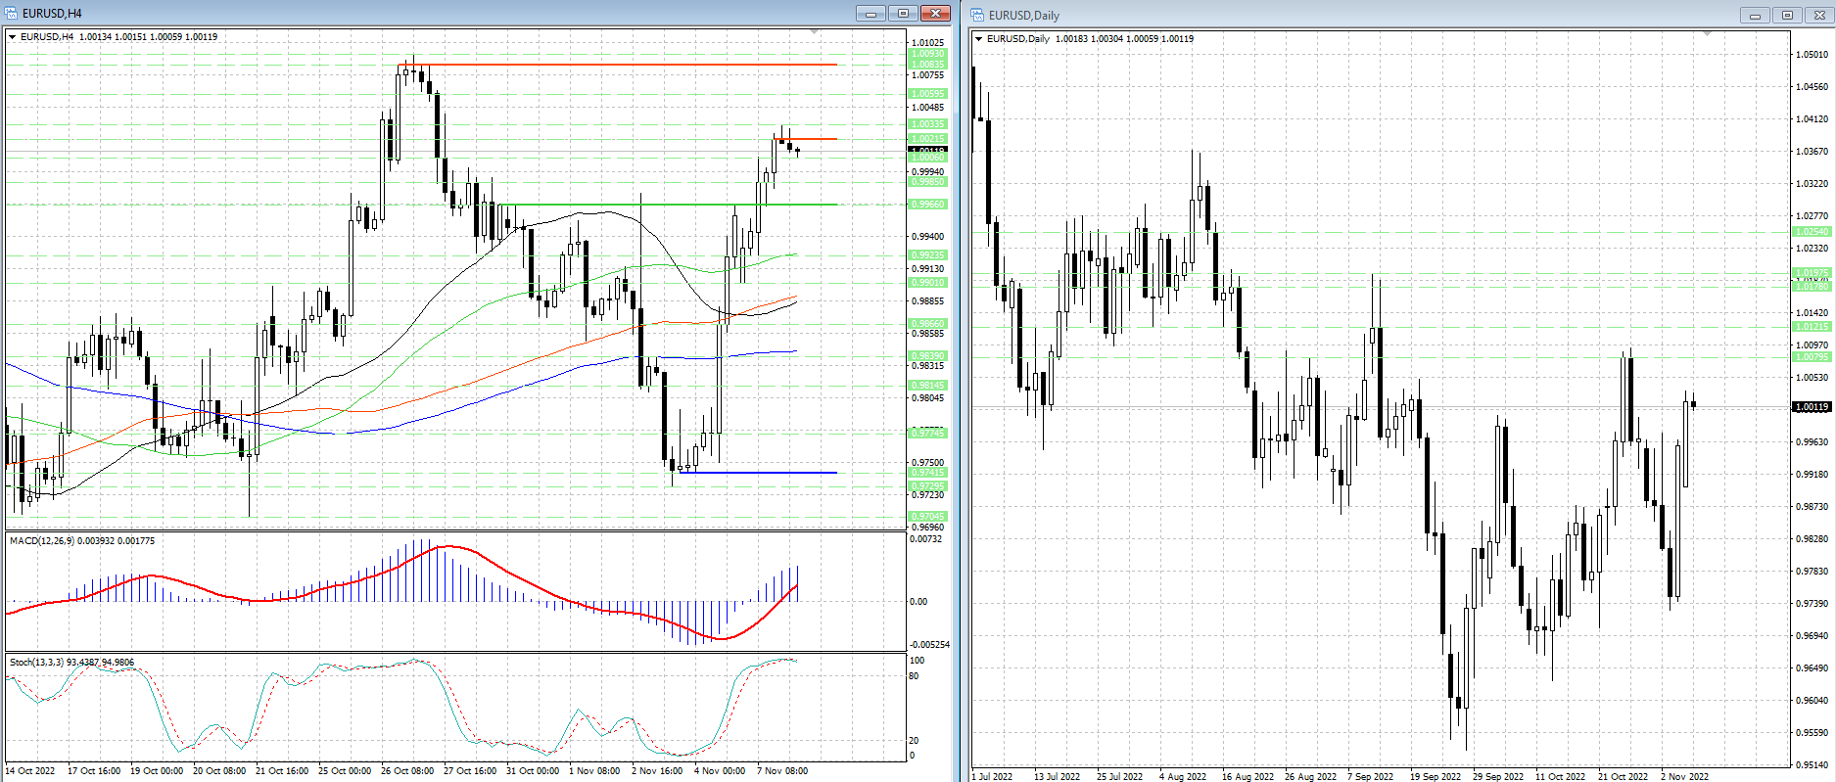Click the 1.00119 current price label on Daily chart
Screen dimensions: 1836x782
coord(1811,407)
